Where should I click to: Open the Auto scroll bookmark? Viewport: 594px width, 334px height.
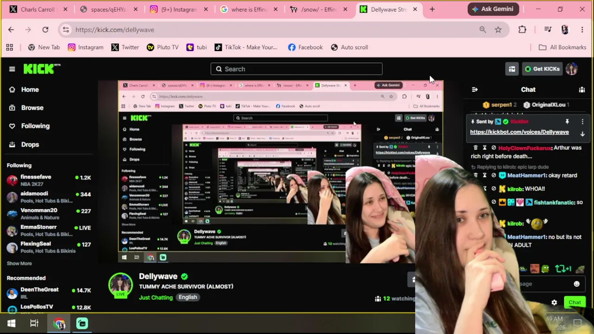point(349,47)
